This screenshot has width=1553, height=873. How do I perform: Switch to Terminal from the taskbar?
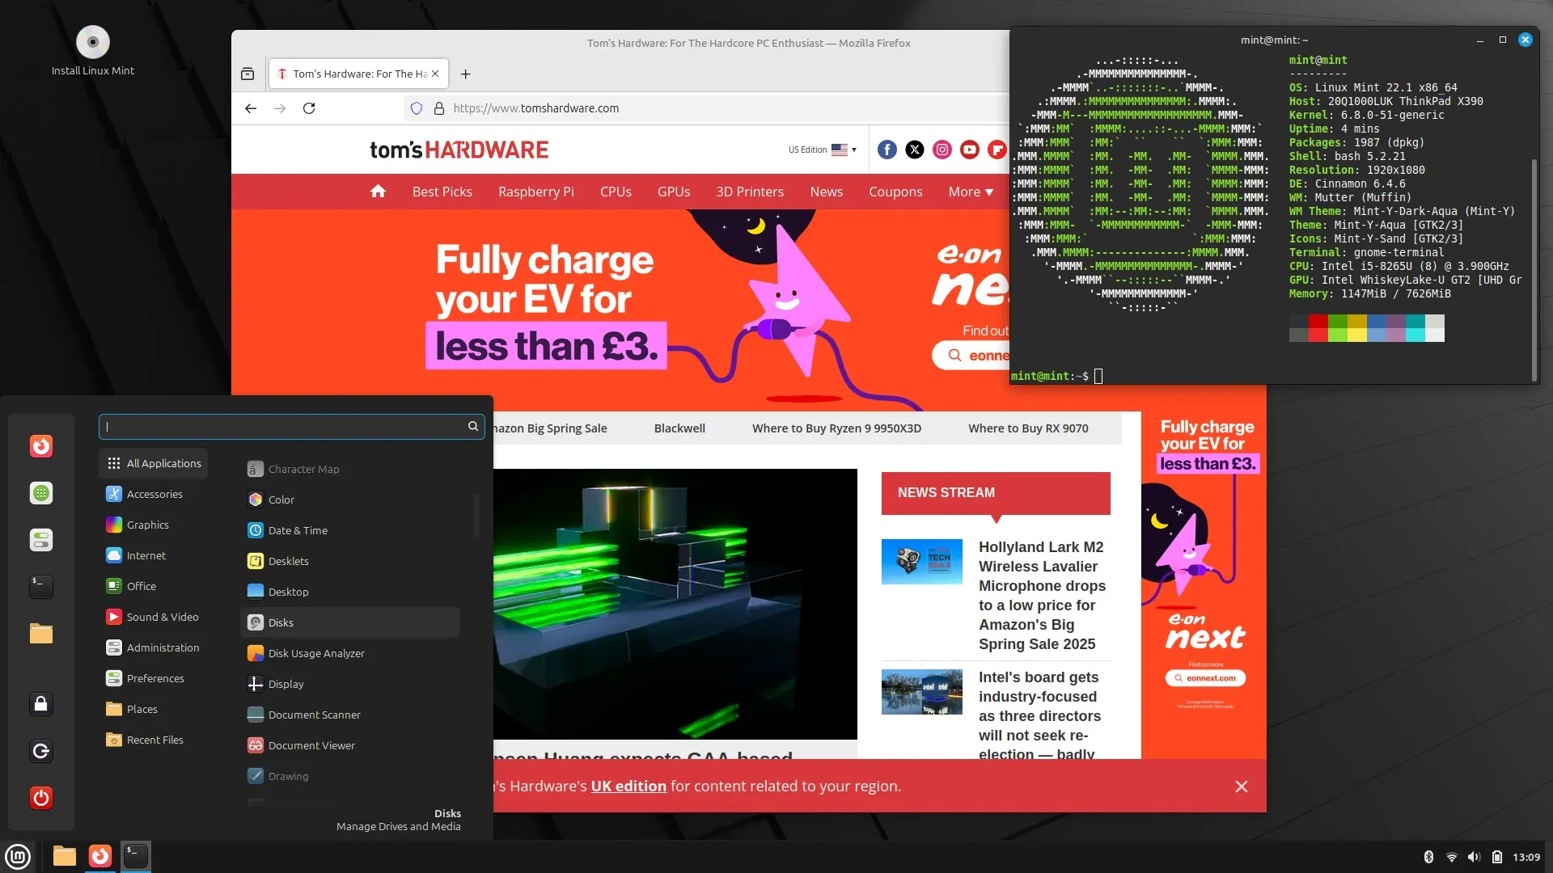136,856
